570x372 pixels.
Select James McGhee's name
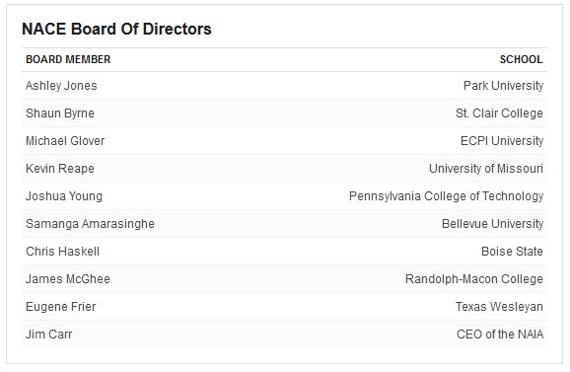[68, 279]
